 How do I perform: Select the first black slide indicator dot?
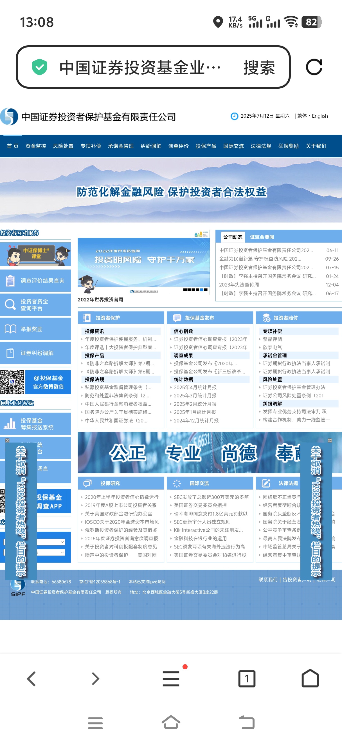pos(185,290)
